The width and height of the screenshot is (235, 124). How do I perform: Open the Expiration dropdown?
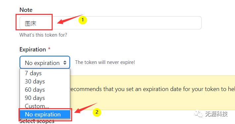(x=45, y=62)
